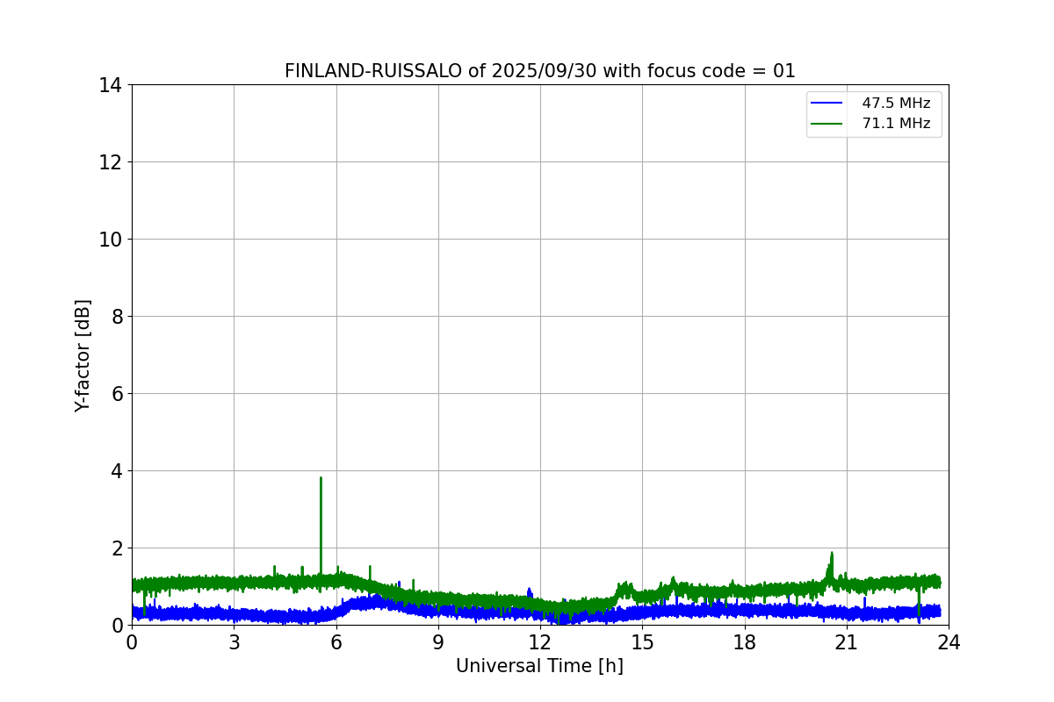Click the Y-factor [dB] axis label

tap(83, 355)
